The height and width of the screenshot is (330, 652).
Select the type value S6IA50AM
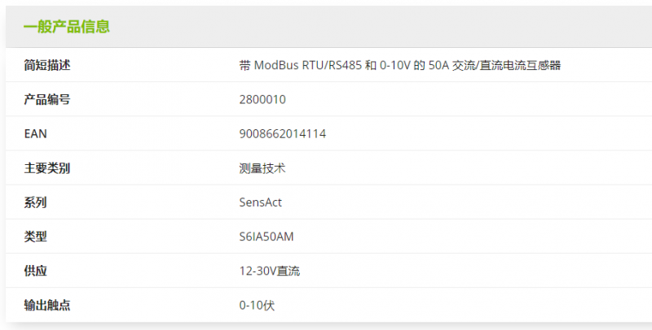click(267, 237)
